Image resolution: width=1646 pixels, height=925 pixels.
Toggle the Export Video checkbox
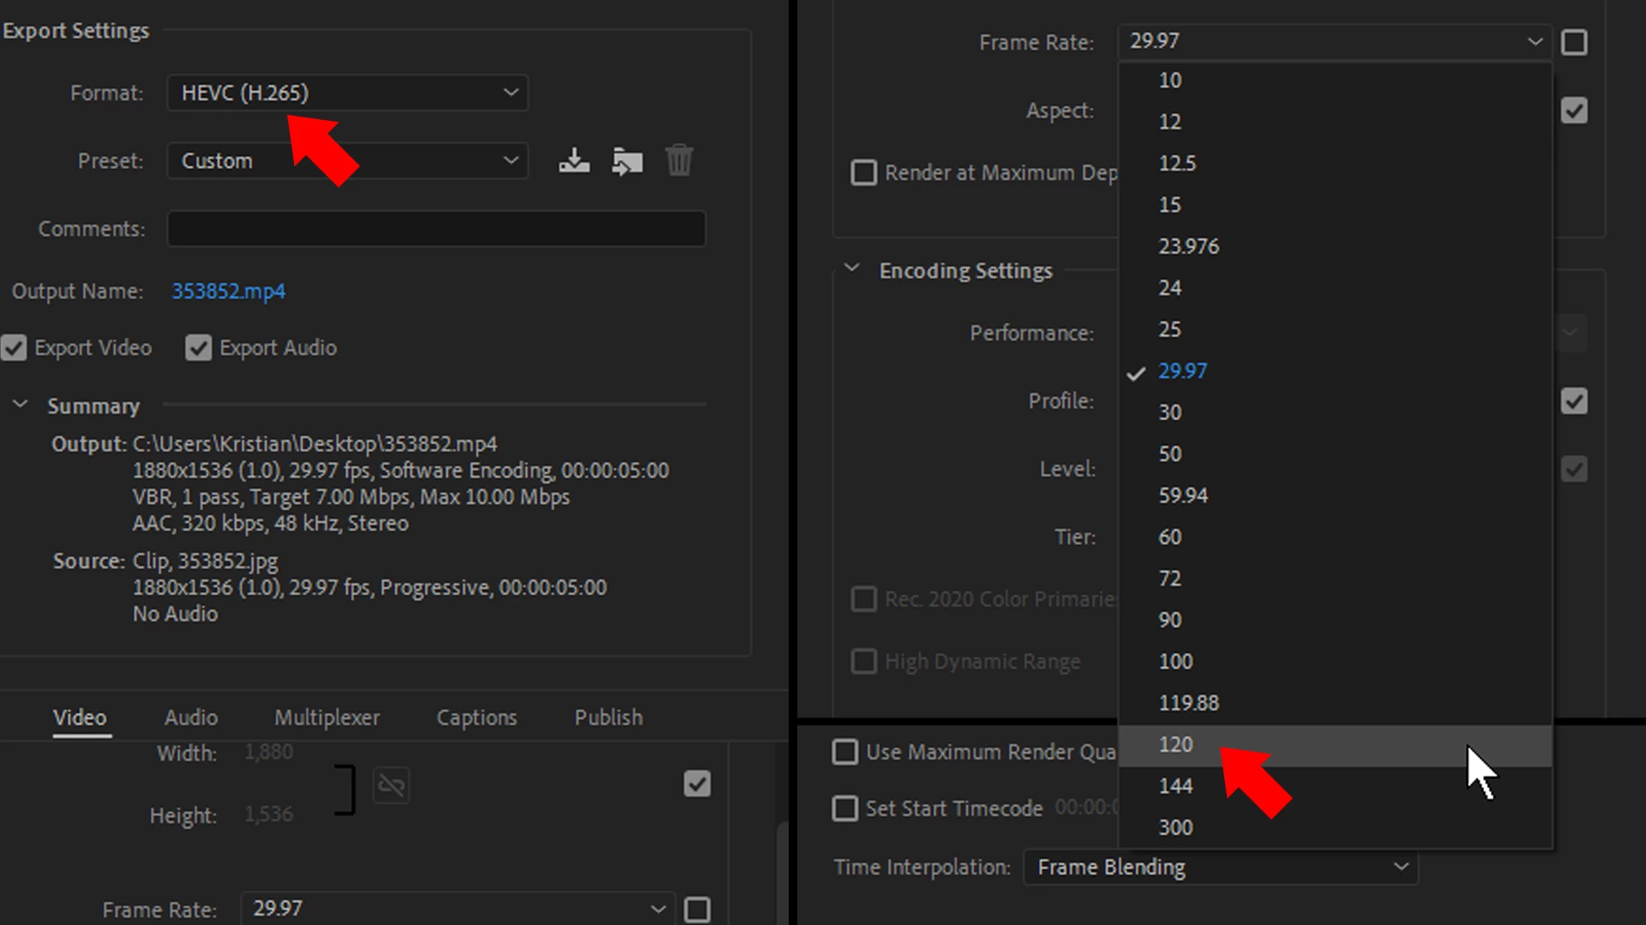[14, 348]
